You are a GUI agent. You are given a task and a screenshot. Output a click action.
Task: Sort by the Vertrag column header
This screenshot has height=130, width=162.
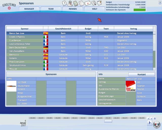coord(133,29)
